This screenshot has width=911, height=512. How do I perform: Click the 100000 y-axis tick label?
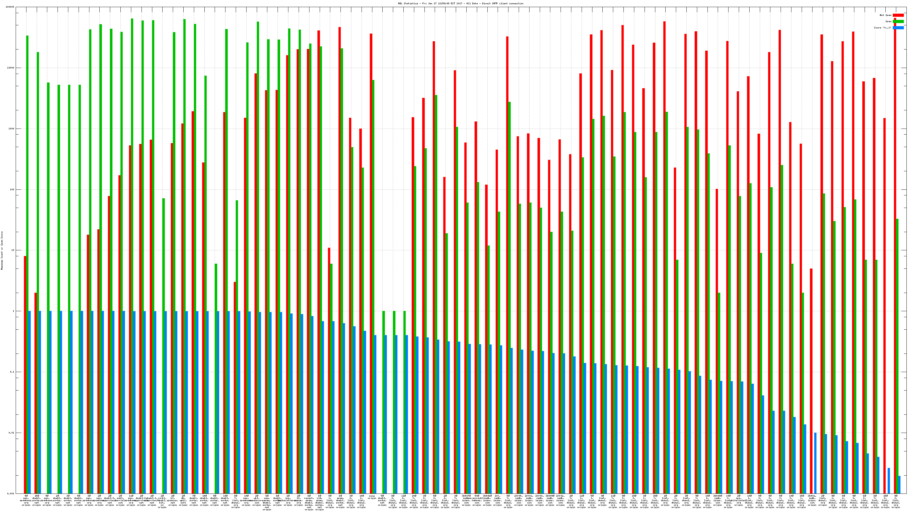(10, 7)
